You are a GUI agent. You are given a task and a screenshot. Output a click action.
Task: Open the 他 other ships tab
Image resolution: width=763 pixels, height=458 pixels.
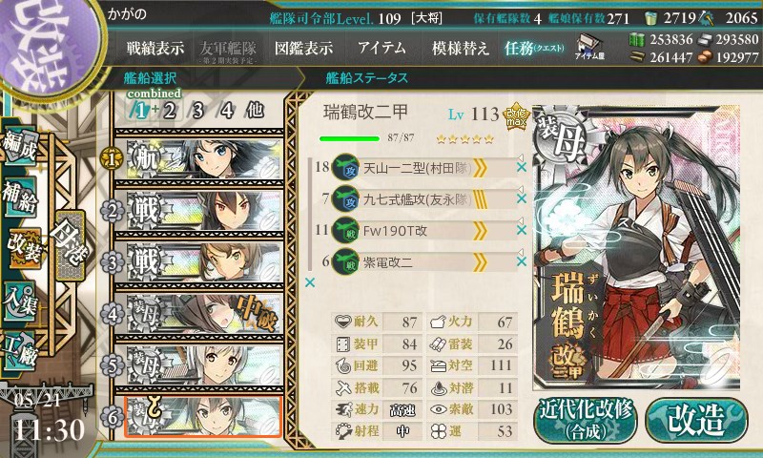point(255,111)
